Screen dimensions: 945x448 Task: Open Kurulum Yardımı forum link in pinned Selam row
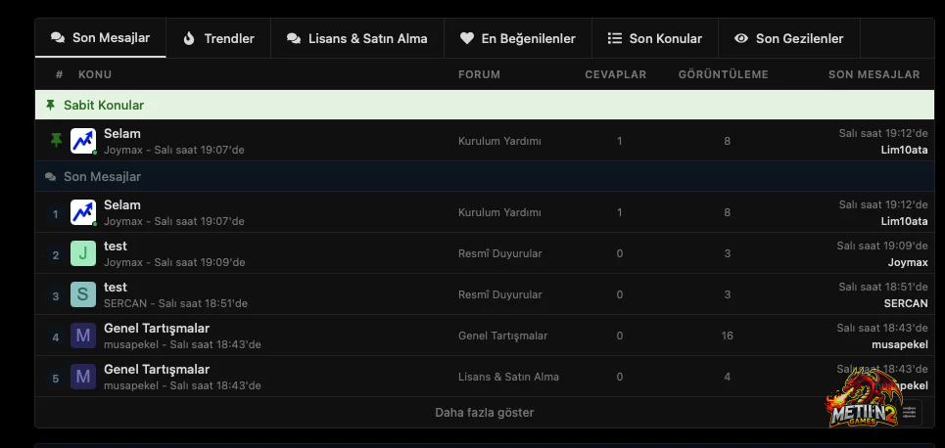[x=499, y=141]
